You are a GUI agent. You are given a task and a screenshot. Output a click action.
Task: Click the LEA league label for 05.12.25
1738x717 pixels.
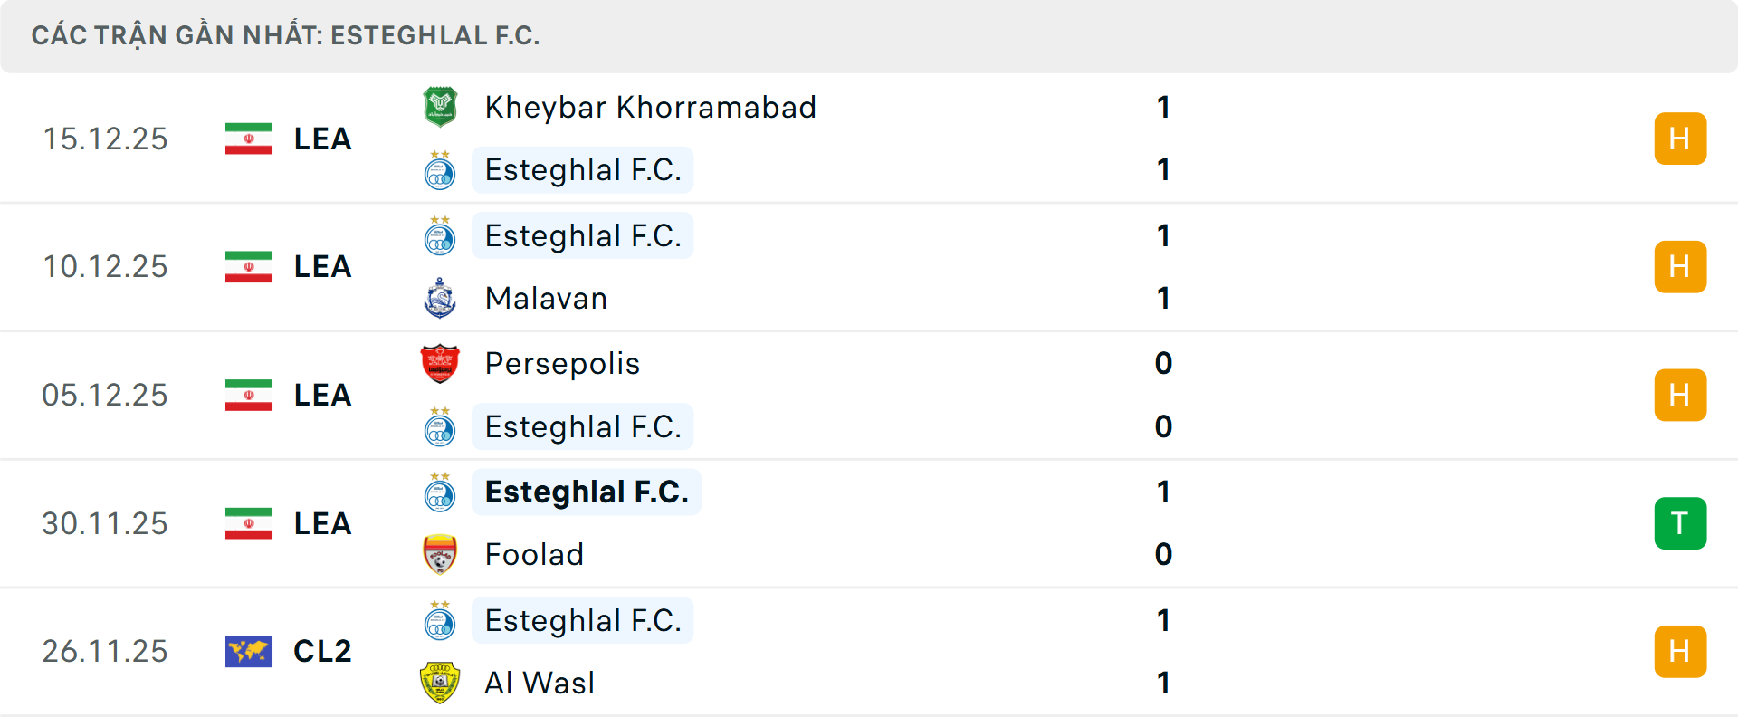322,396
